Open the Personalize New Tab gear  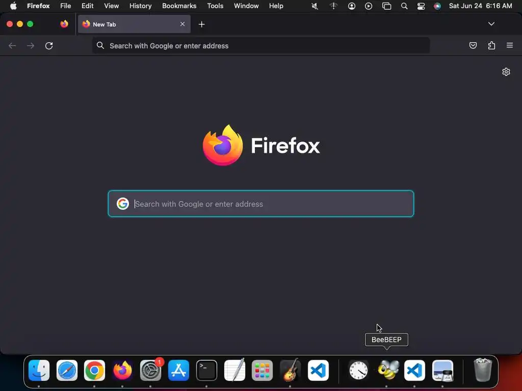[x=506, y=72]
